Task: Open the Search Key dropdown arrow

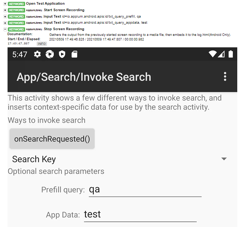Action: [224, 159]
